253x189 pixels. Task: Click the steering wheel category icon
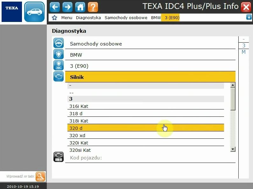pos(59,43)
